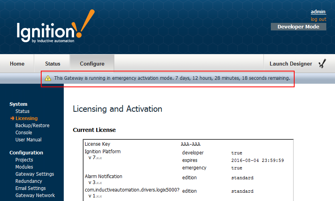Click the Ignition logo

point(55,26)
